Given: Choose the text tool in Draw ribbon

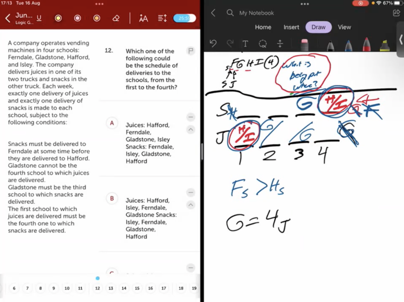Looking at the screenshot, I should [245, 44].
